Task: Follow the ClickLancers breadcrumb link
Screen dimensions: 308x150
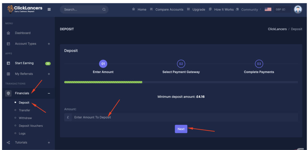Action: pos(277,29)
